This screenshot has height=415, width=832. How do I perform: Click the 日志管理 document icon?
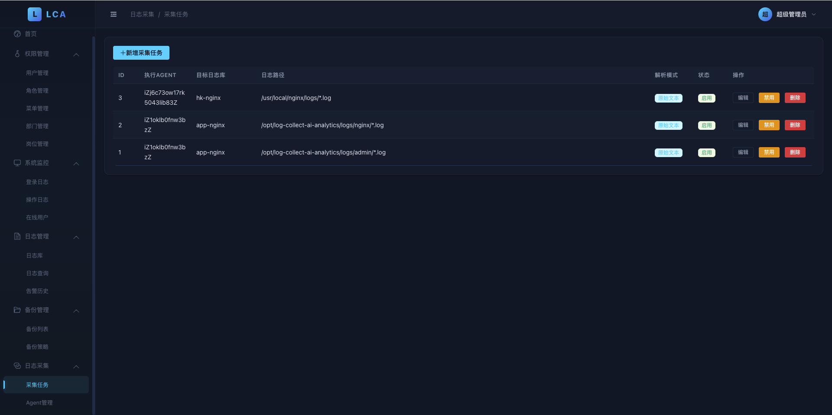[x=17, y=236]
